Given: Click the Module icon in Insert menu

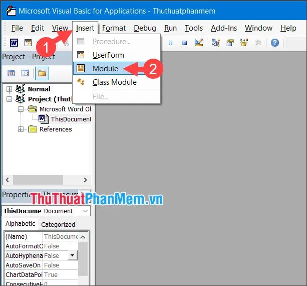Looking at the screenshot, I should [x=81, y=68].
